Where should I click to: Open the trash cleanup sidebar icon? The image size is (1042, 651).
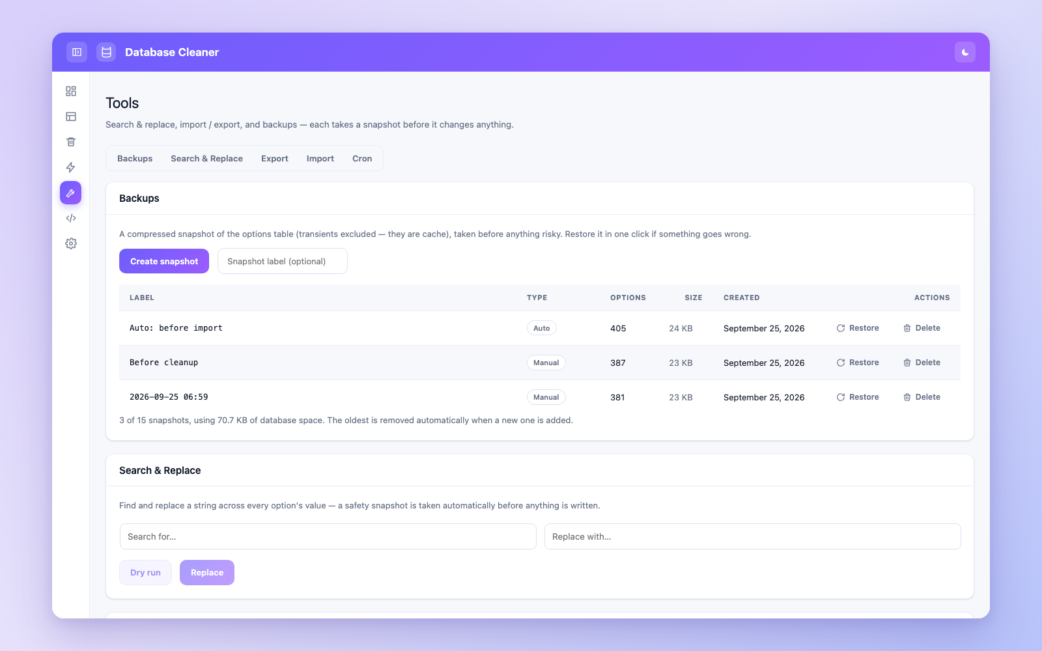[x=71, y=142]
